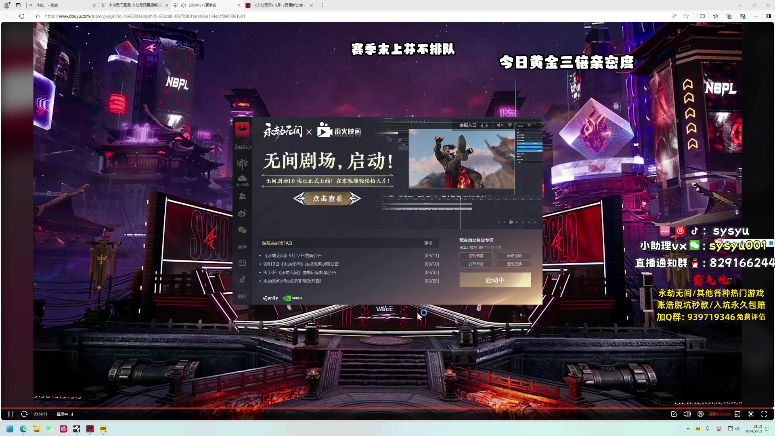
Task: Enter fullscreen mode in player
Action: click(764, 414)
